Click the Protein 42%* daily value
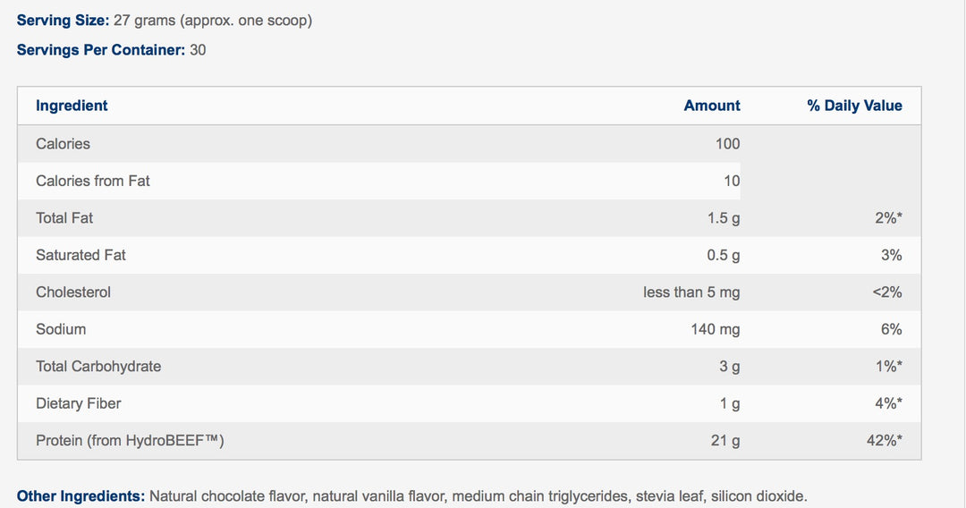This screenshot has height=508, width=966. 884,441
